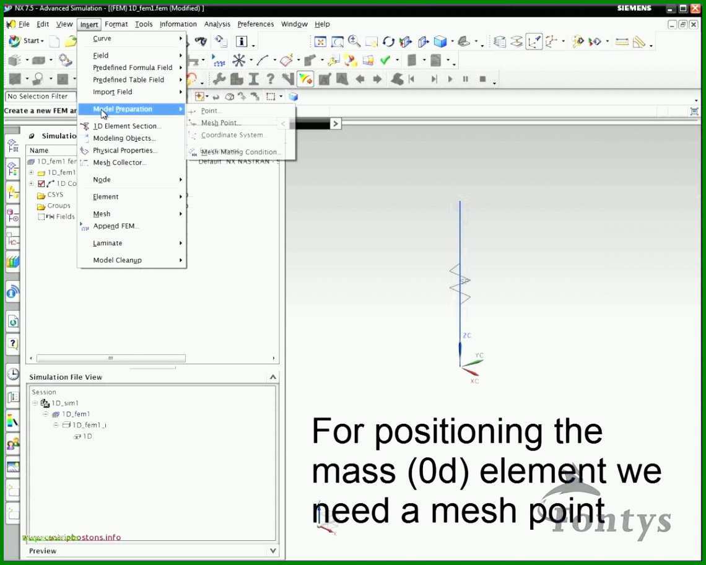Open the Window menu
Image resolution: width=706 pixels, height=565 pixels.
coord(294,24)
